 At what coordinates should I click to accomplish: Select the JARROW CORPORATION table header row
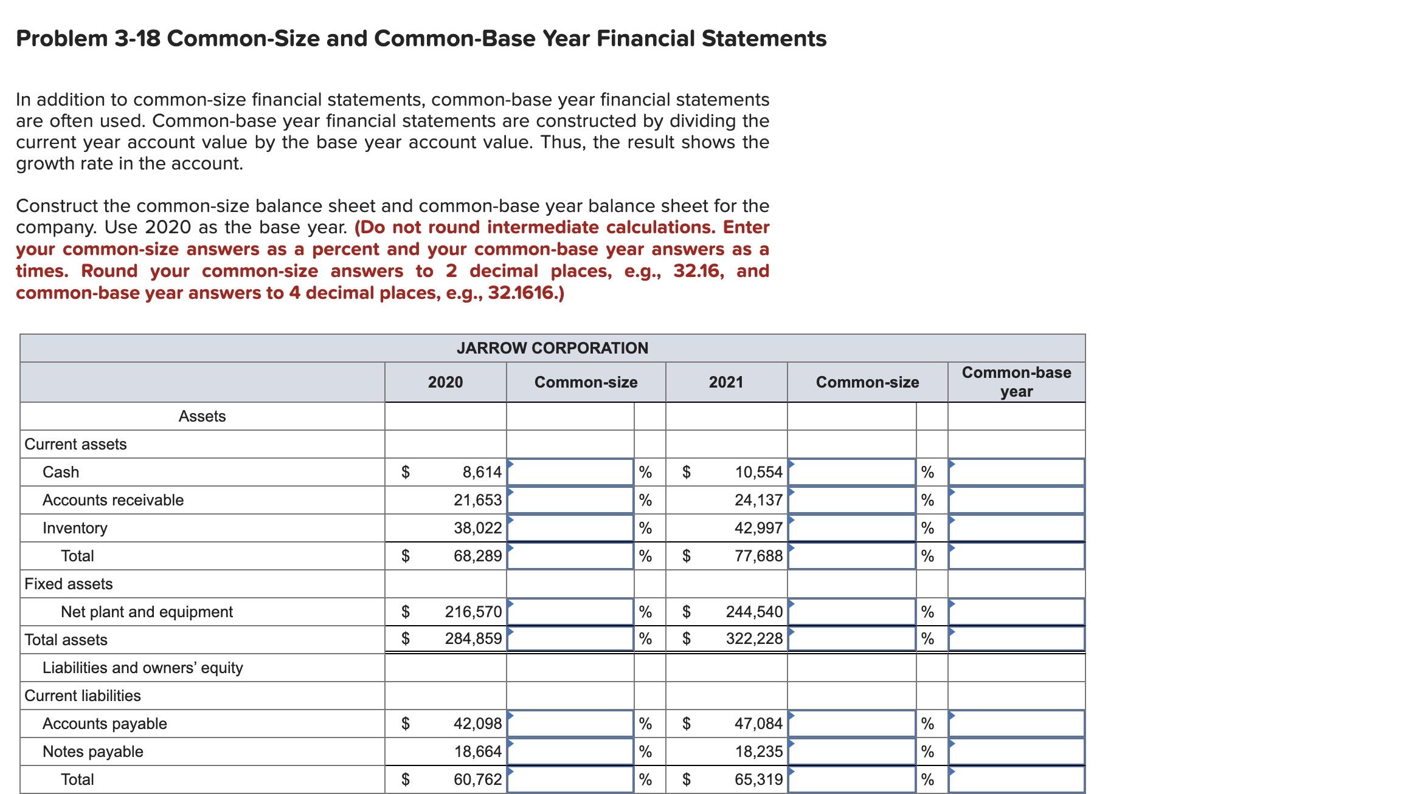coord(553,348)
